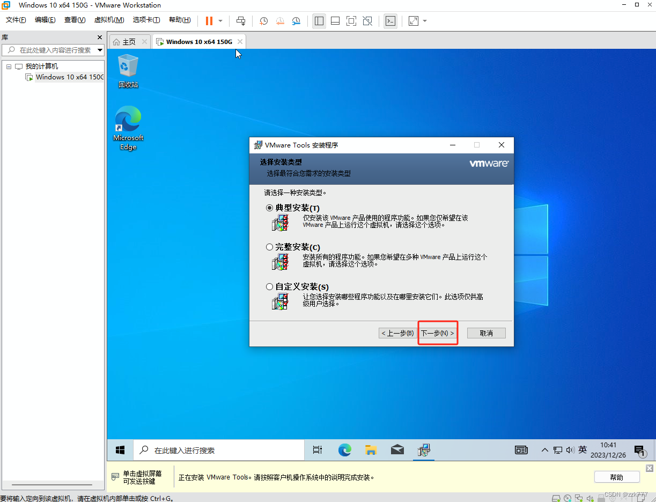
Task: Open the Windows Start menu in guest
Action: tap(120, 450)
